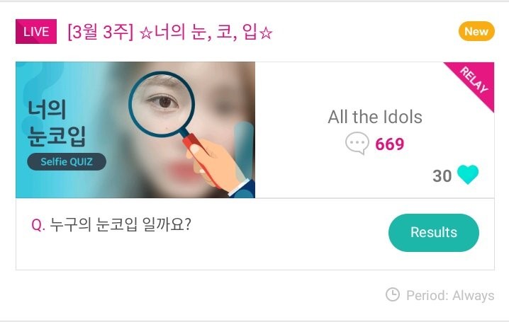Click the pink Q. marker
Screen dimensions: 509x322
point(38,225)
